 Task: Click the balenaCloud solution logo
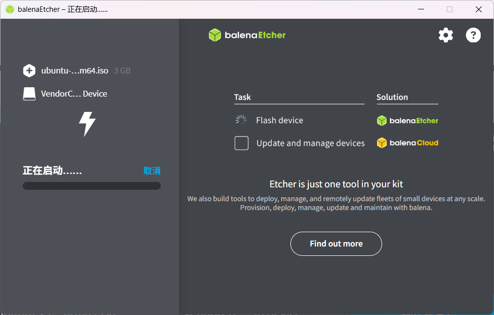407,142
